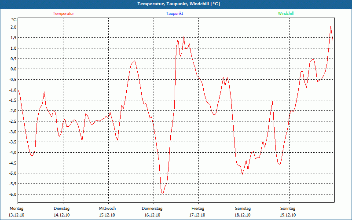
Task: Select the -3,5 y-axis value
Action: (x=13, y=142)
